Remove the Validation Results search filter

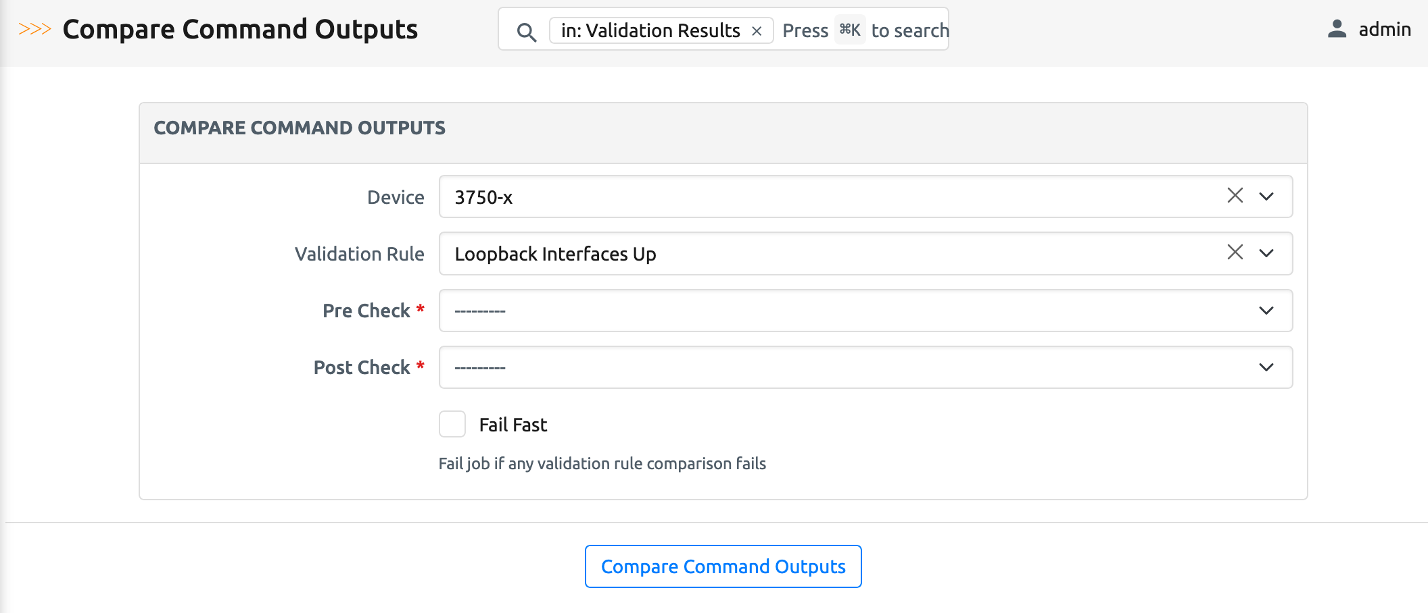pyautogui.click(x=757, y=31)
